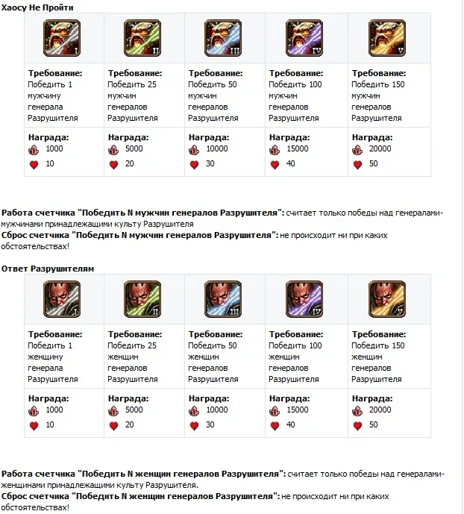Select the Хаосу Не Пройти level III achievement icon
Image resolution: width=464 pixels, height=514 pixels.
click(x=223, y=38)
